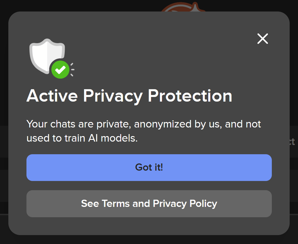Click the cut-off text behind dialog's right edge
This screenshot has height=244, width=298.
293,142
